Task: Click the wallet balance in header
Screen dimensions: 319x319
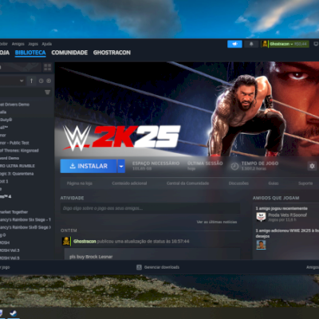Action: 301,44
